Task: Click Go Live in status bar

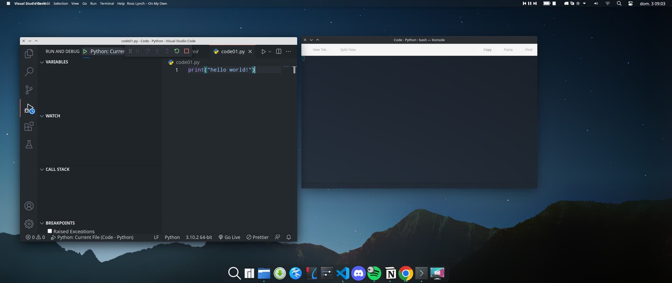Action: [230, 237]
